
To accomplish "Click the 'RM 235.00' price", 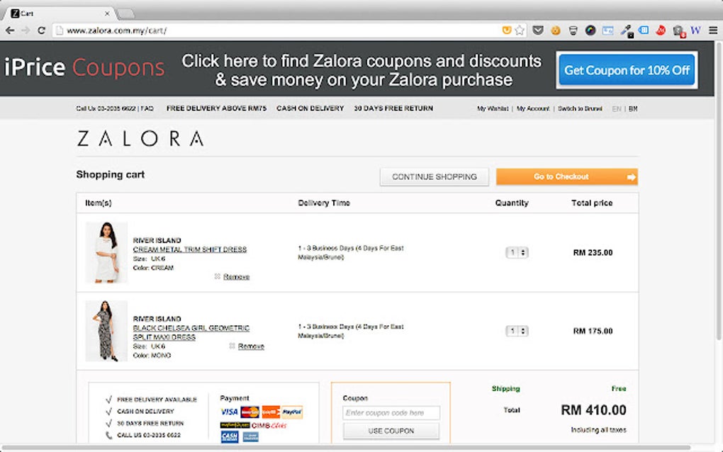I will [x=593, y=252].
